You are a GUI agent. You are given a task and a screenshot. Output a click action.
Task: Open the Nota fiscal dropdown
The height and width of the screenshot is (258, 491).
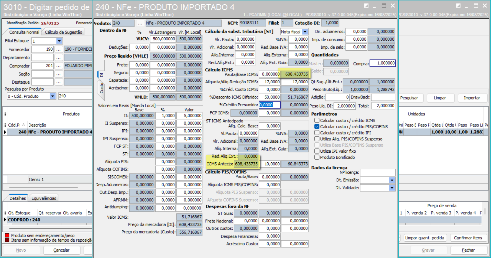[305, 32]
